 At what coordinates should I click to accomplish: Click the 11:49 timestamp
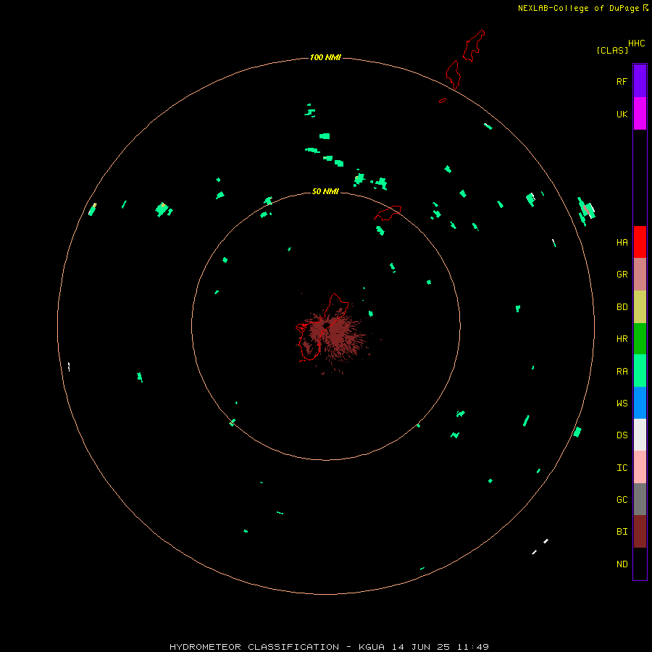click(473, 647)
